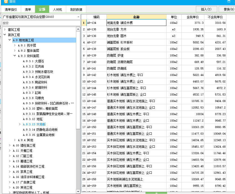This screenshot has width=235, height=194.
Task: Expand the A.9.3.13 木地板 node
Action: [20, 124]
